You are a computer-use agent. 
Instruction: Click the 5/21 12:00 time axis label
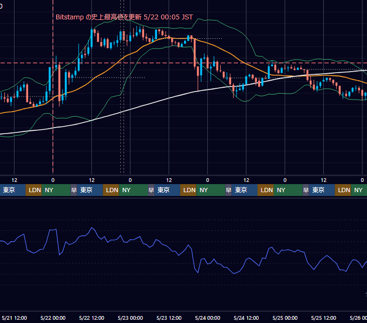click(x=14, y=318)
